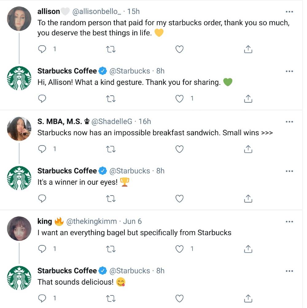Open share options for allison's tweet

248,49
